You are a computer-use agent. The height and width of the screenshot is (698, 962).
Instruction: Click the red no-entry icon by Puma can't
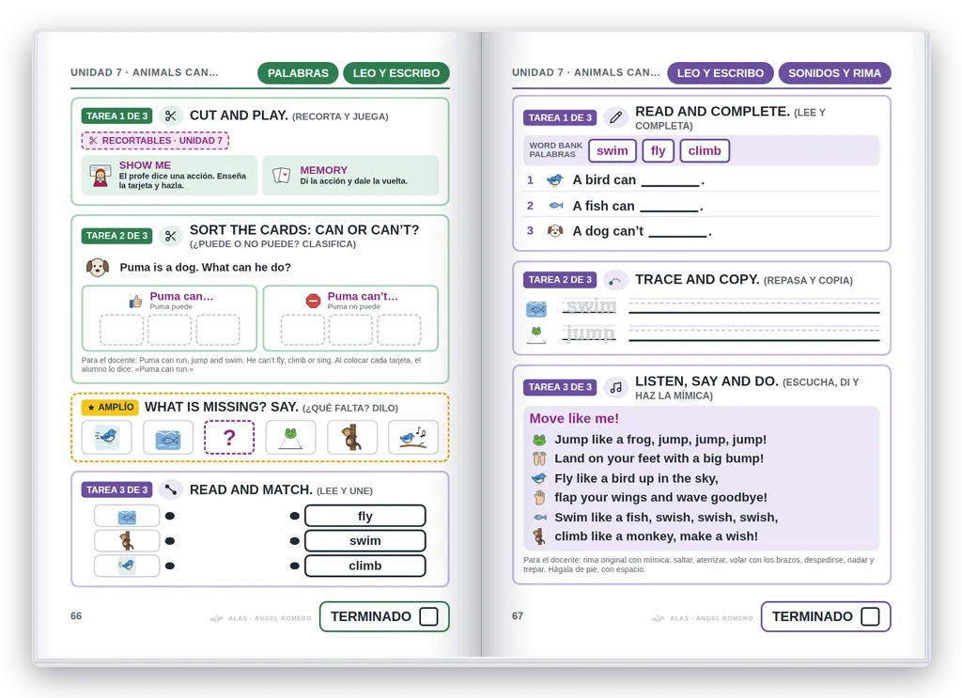[313, 301]
